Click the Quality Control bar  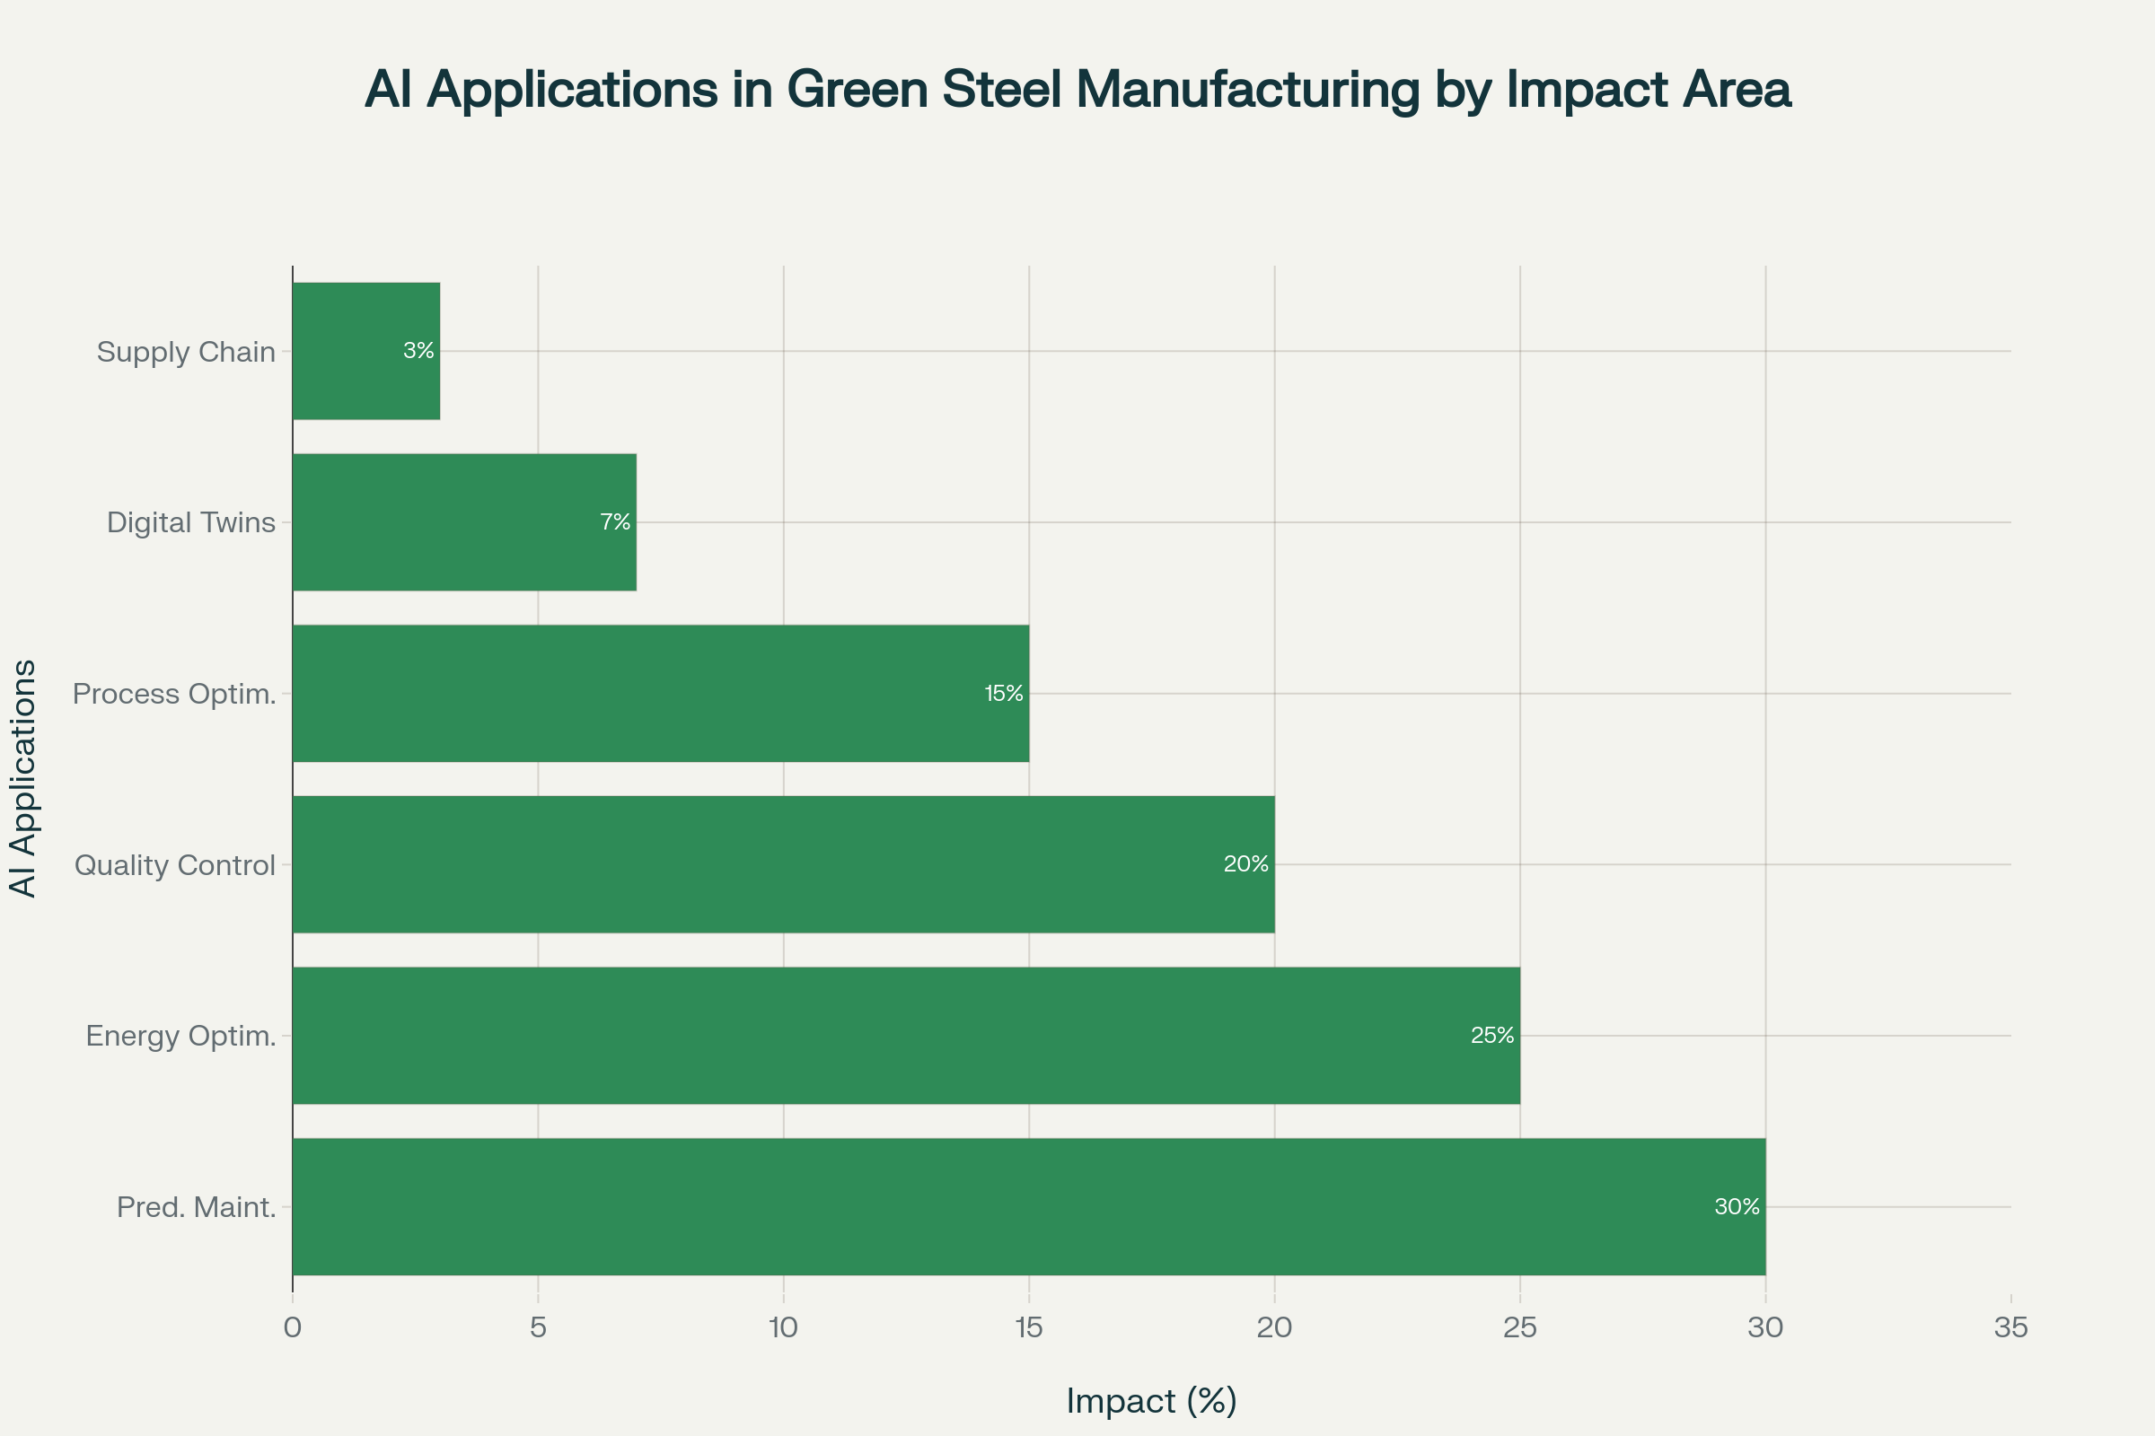coord(782,864)
